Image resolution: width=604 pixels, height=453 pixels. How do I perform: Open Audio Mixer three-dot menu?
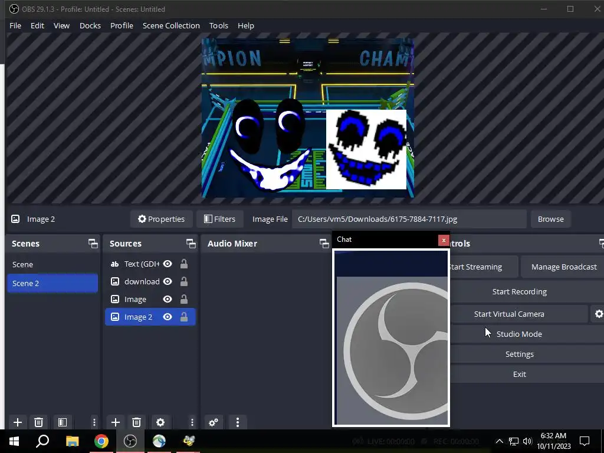coord(237,422)
